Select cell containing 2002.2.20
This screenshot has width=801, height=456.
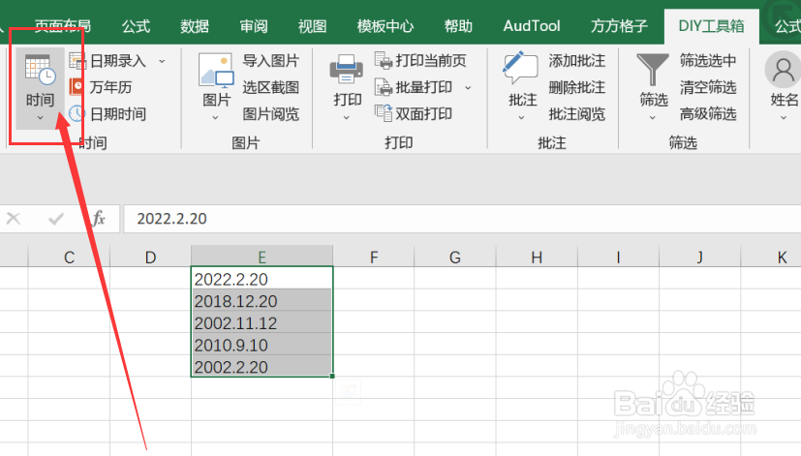click(262, 366)
